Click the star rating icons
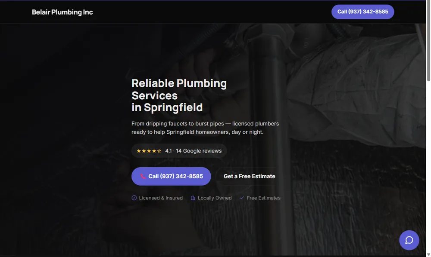 tap(149, 151)
